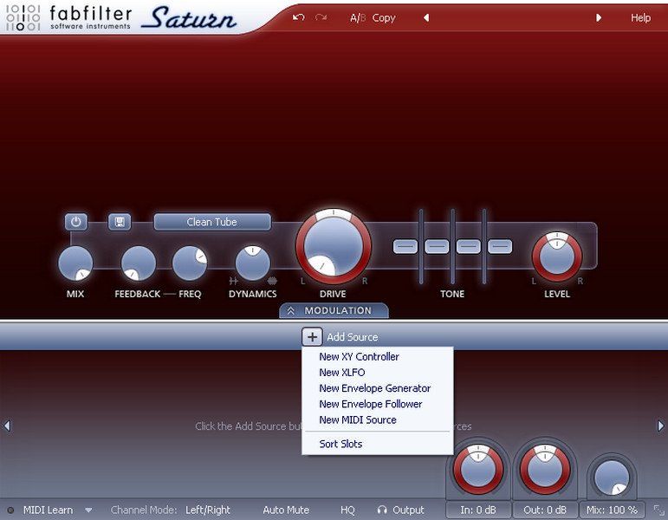Image resolution: width=668 pixels, height=520 pixels.
Task: Open the MIDI Learn dropdown arrow
Action: click(88, 510)
